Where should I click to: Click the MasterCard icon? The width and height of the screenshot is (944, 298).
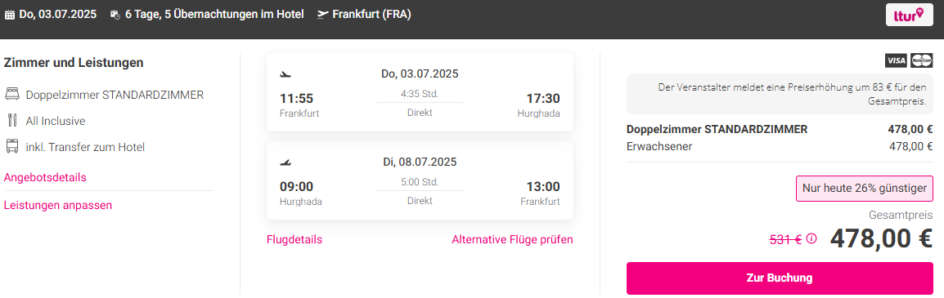pos(922,60)
